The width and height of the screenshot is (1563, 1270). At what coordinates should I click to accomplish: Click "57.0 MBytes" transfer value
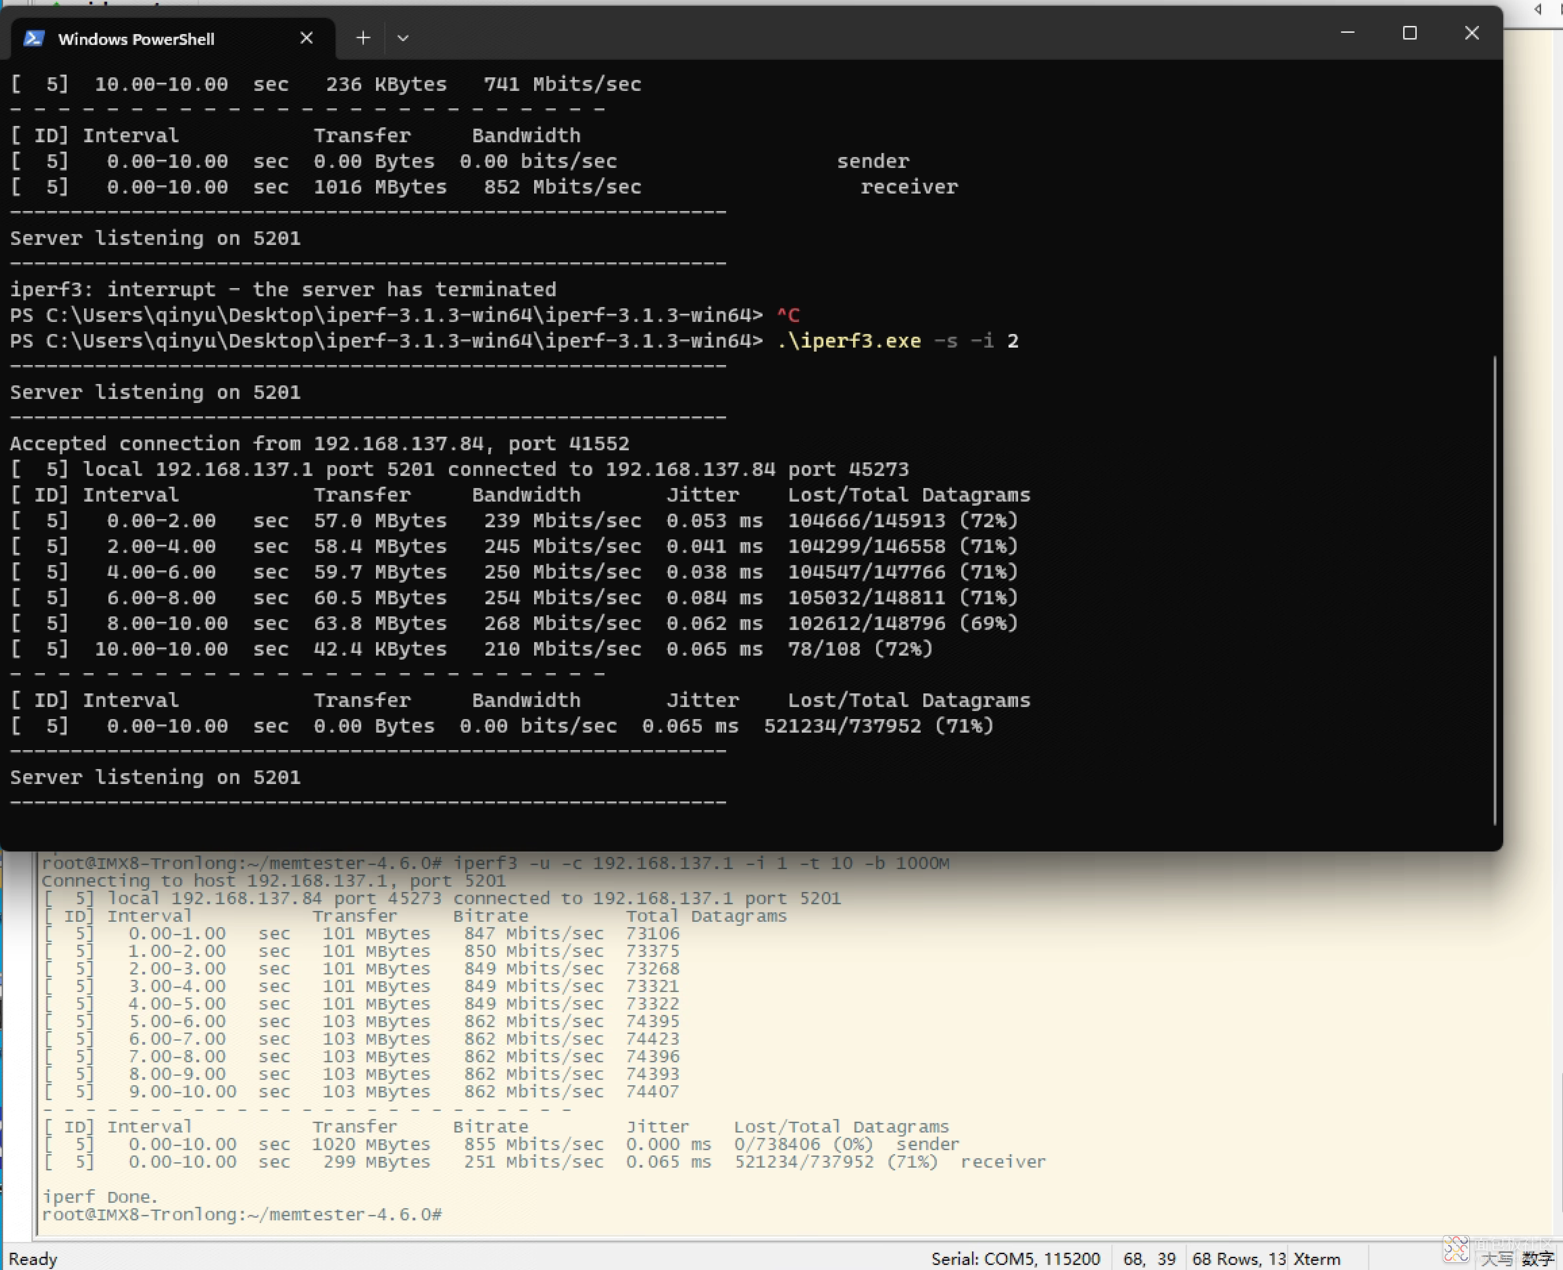click(x=380, y=521)
